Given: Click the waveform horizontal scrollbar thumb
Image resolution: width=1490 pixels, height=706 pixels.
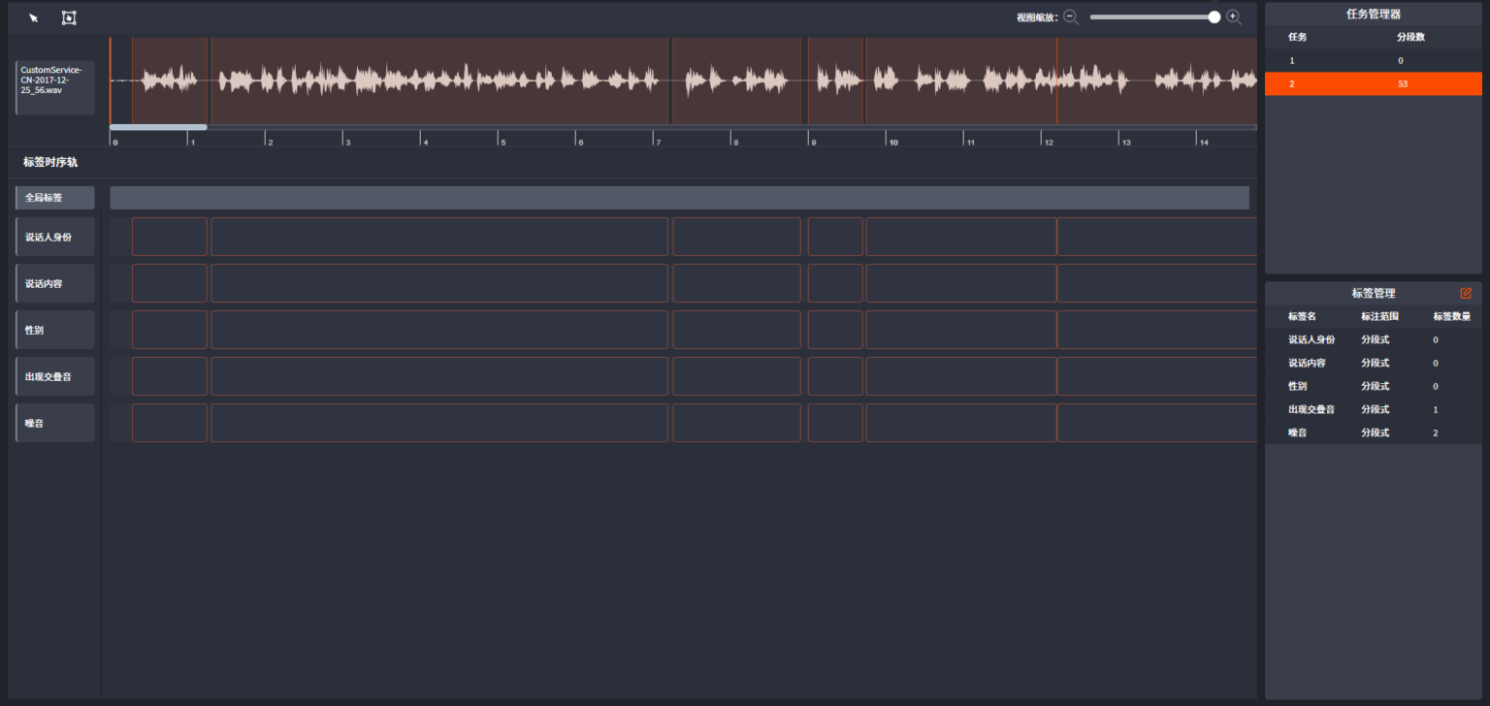Looking at the screenshot, I should coord(158,127).
